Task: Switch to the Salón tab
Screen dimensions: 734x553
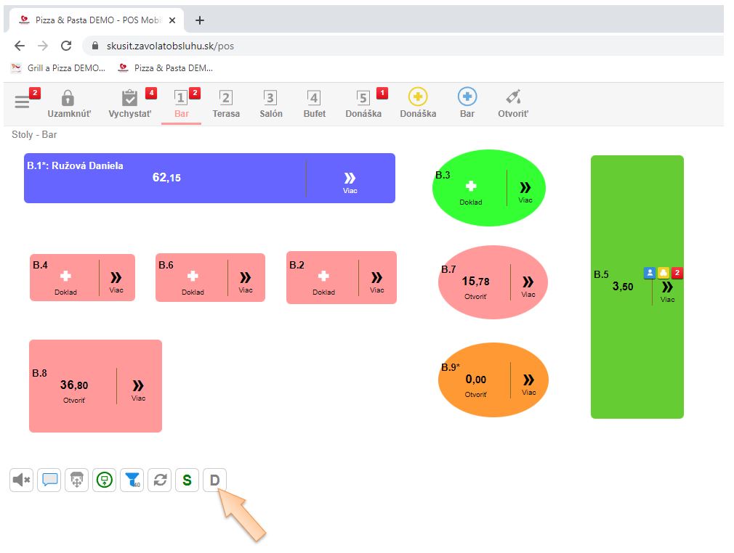Action: pos(270,104)
